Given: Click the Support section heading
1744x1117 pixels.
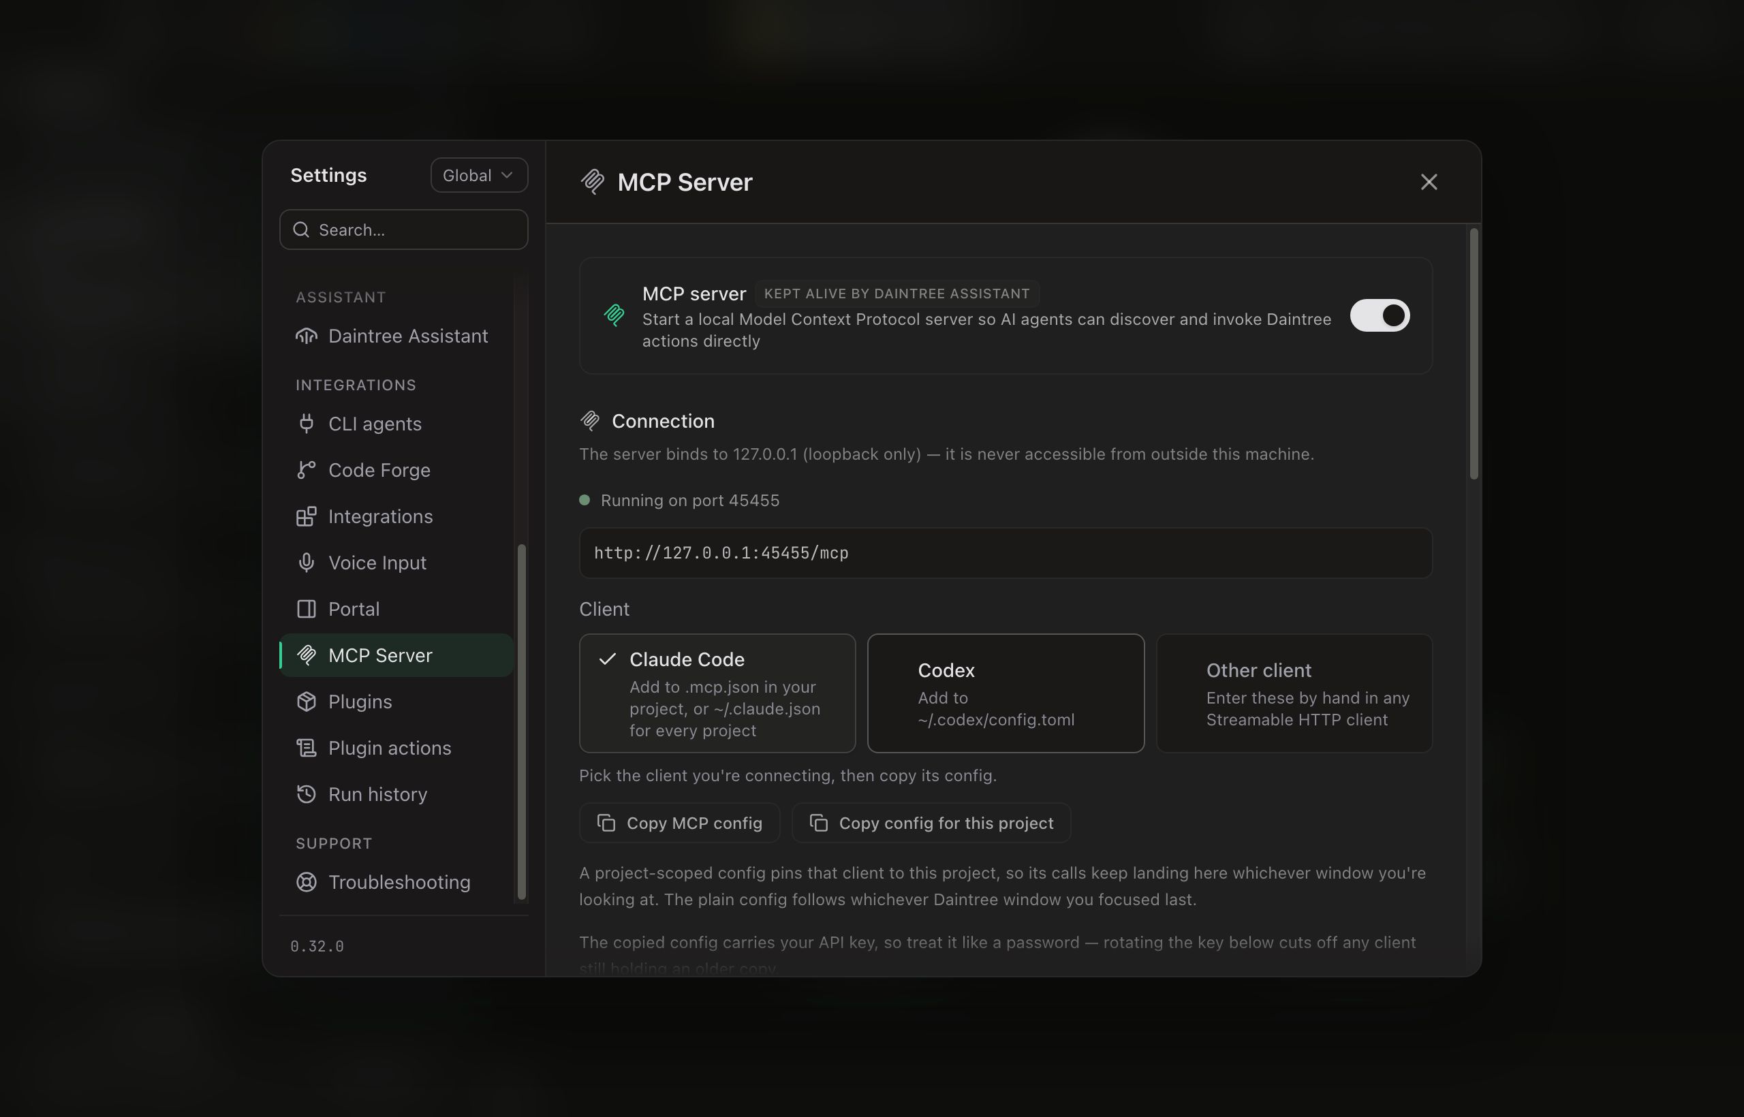Looking at the screenshot, I should point(334,844).
